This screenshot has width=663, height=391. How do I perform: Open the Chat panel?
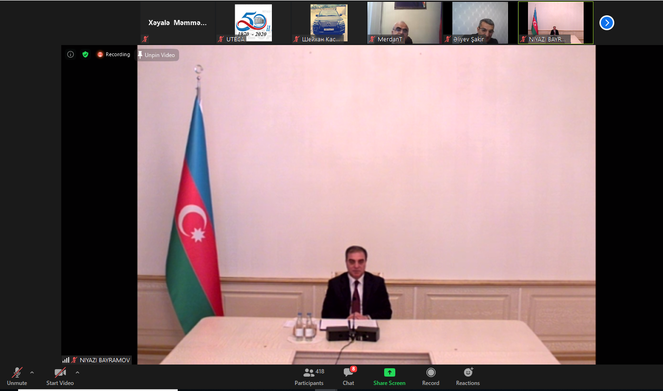click(348, 377)
